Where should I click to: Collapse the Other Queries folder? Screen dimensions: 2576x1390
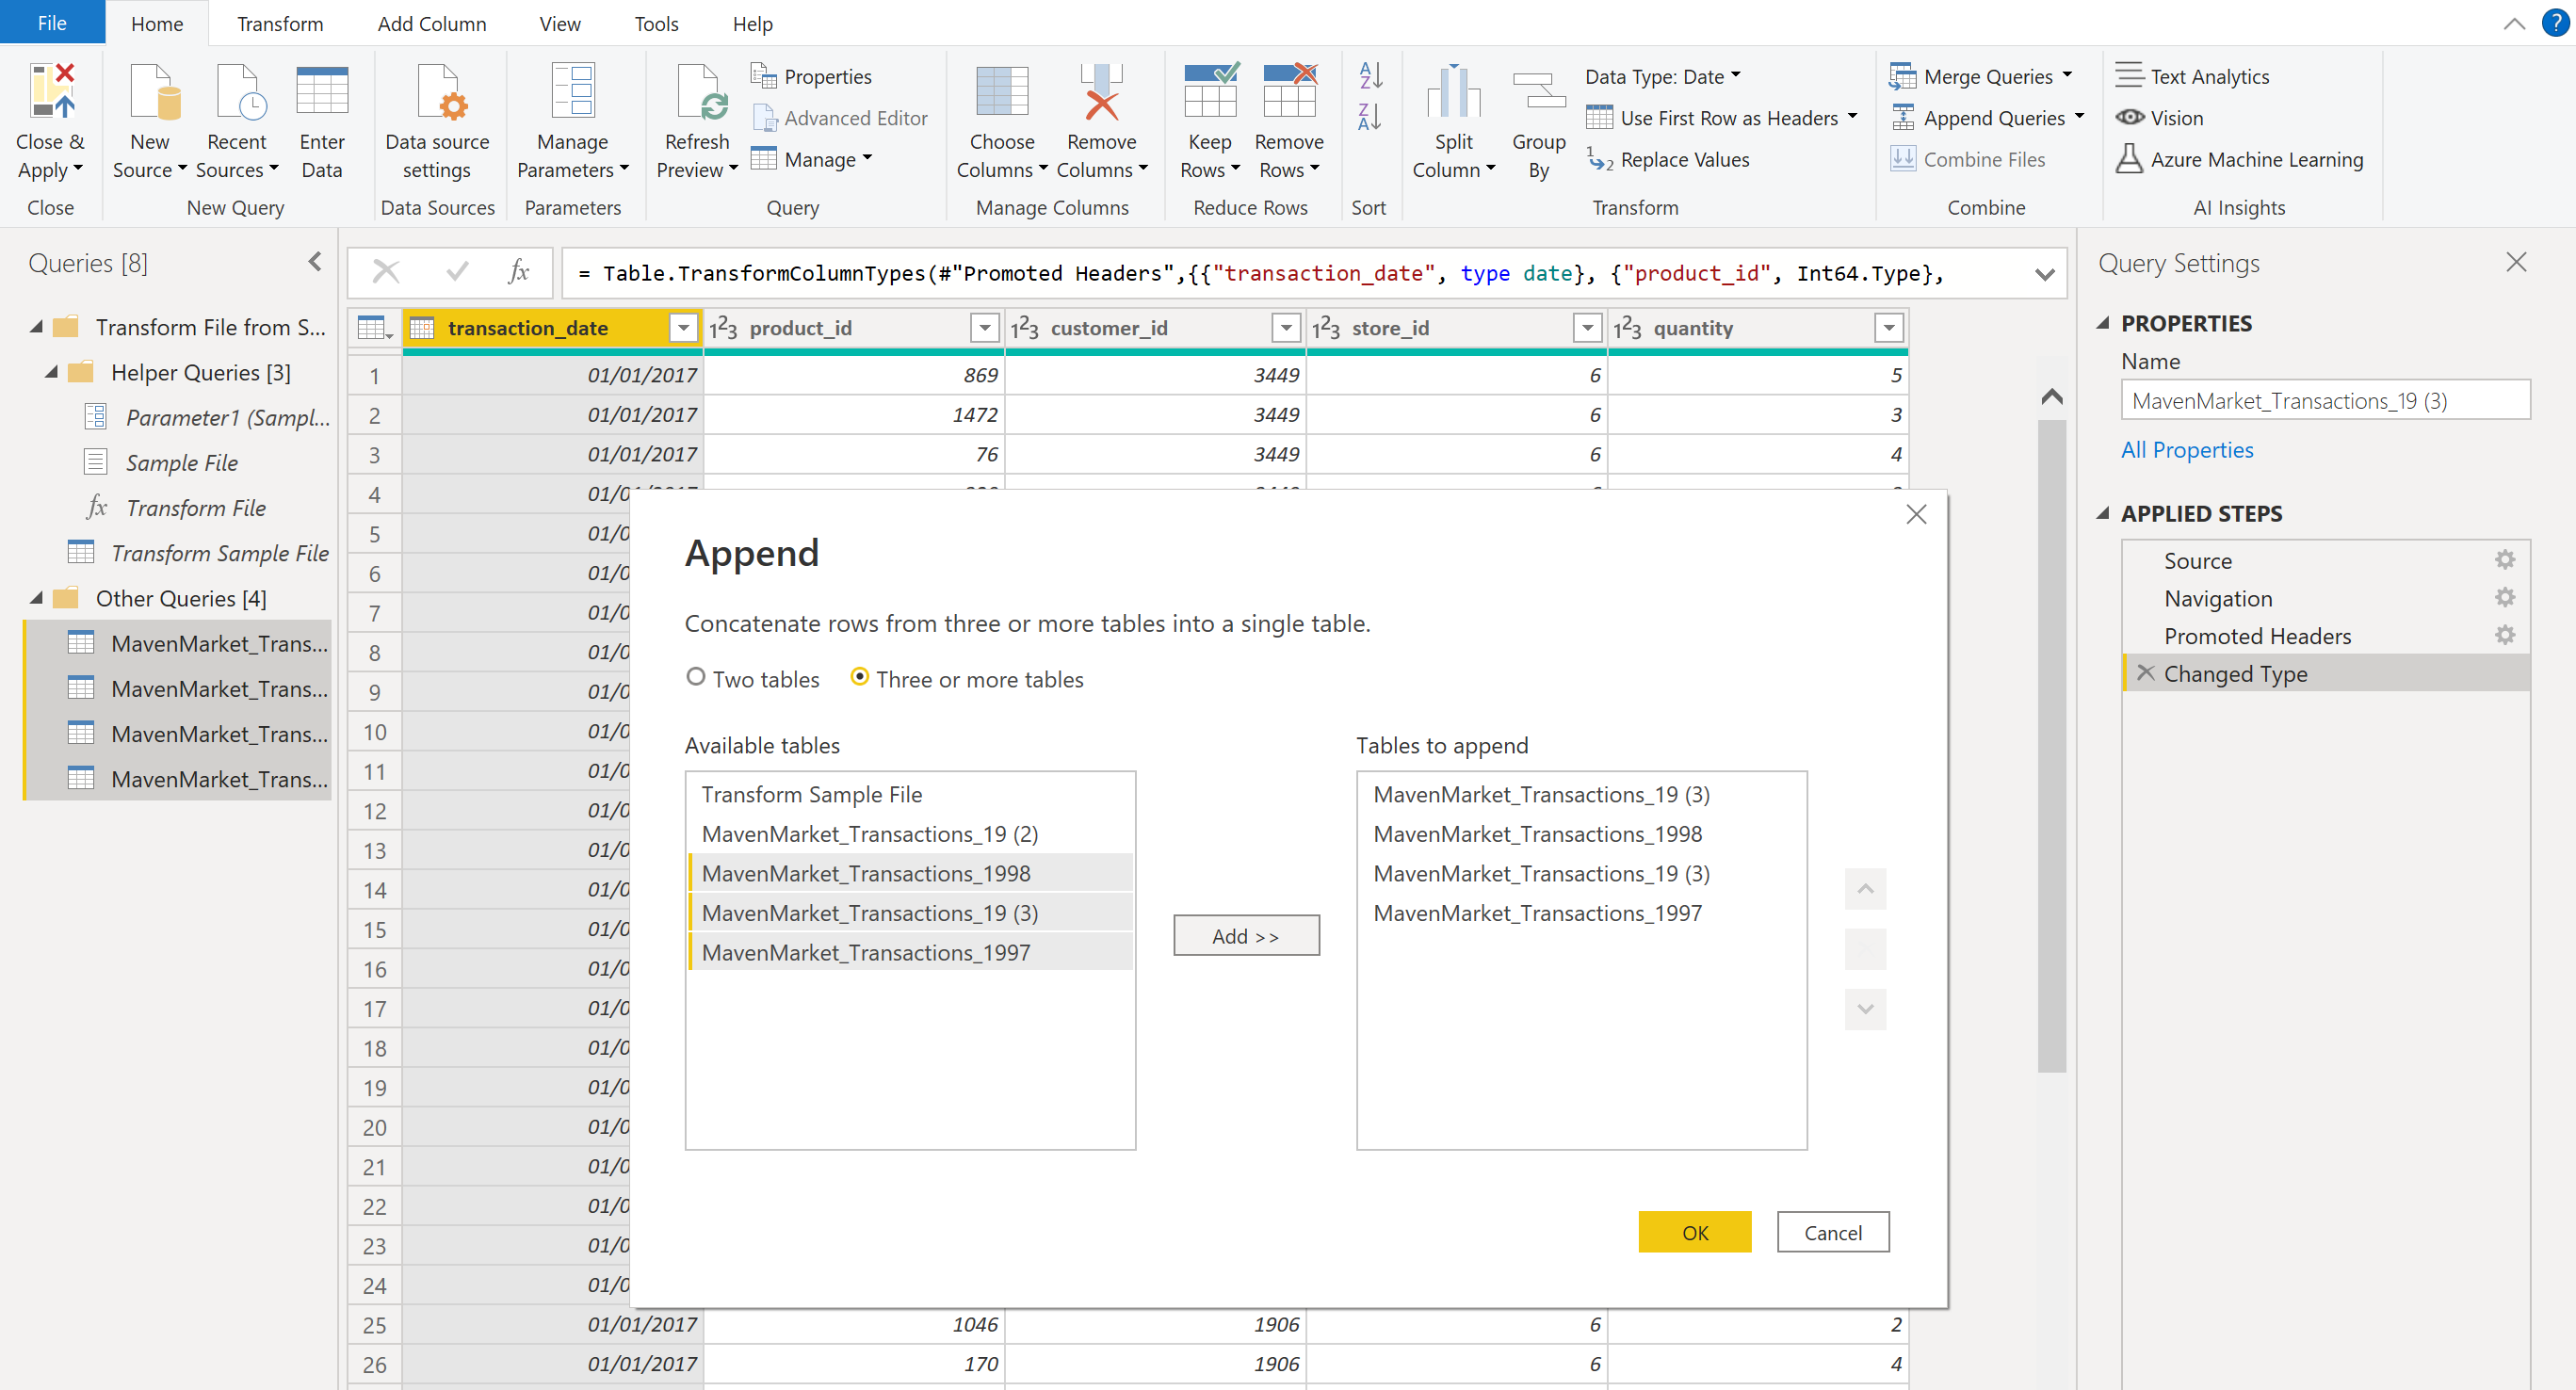coord(36,598)
